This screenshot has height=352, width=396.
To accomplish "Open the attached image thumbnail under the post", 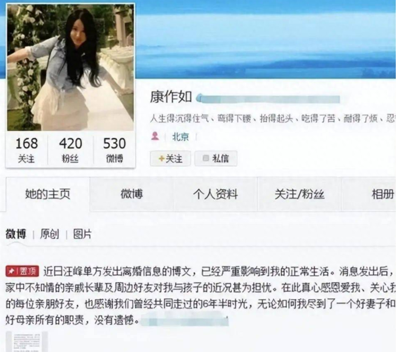I will tap(27, 342).
